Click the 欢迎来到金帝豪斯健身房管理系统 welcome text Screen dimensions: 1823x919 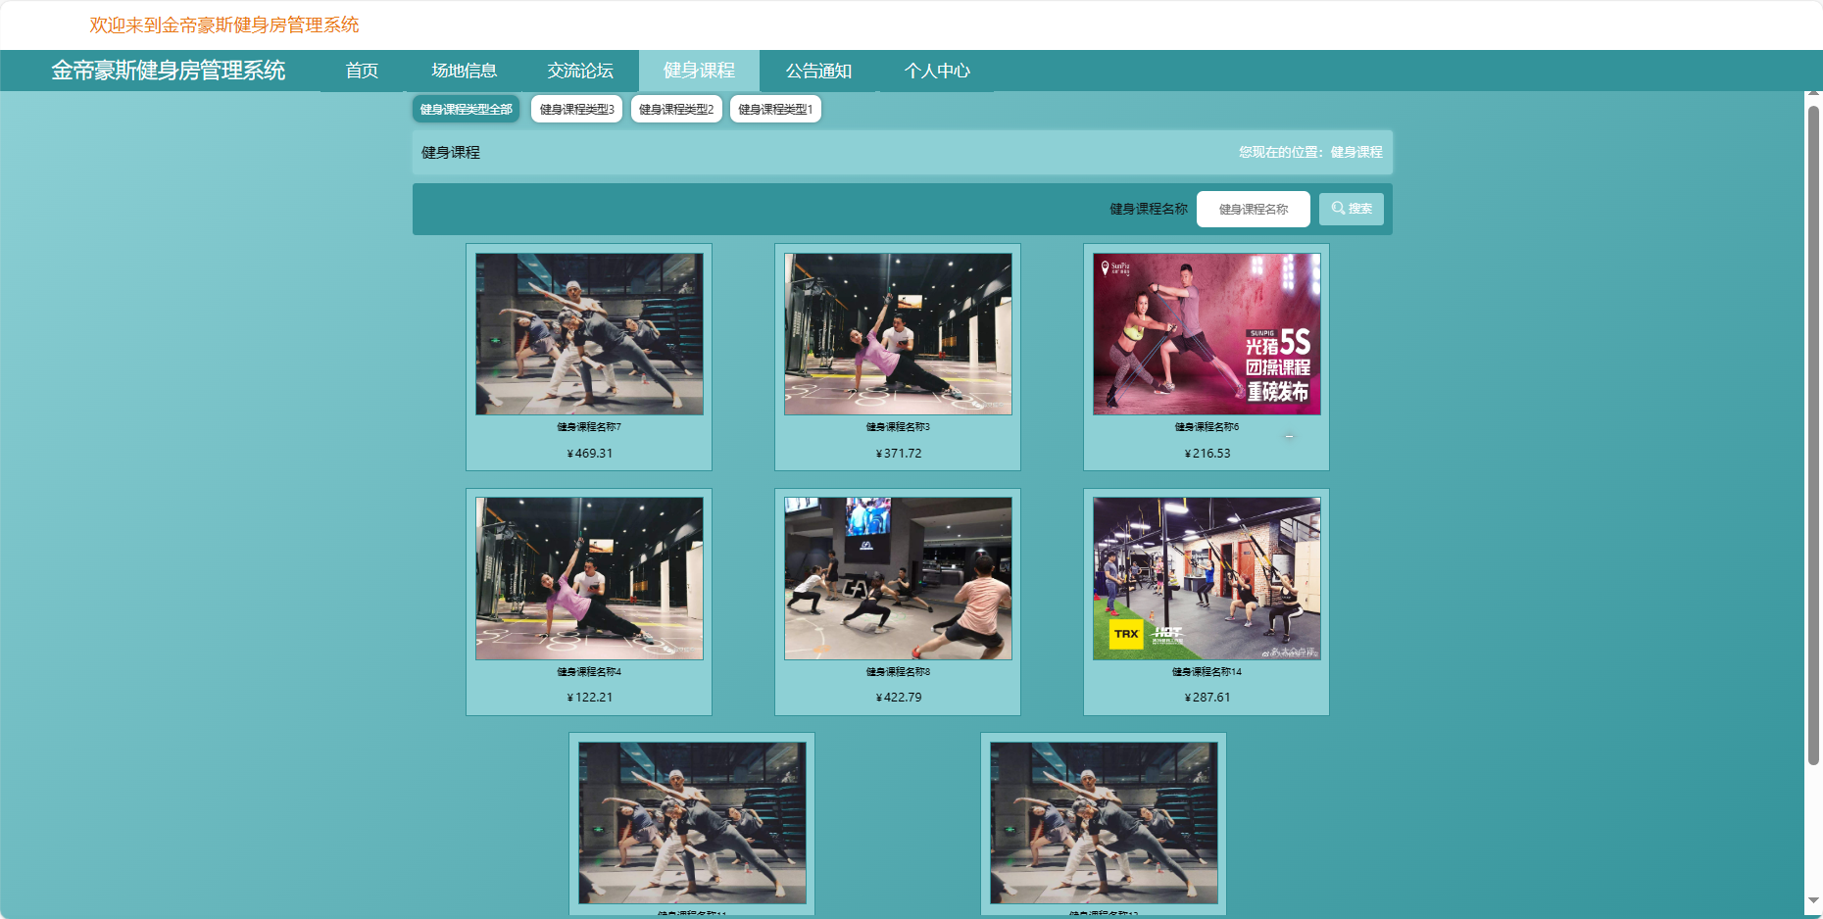click(224, 24)
